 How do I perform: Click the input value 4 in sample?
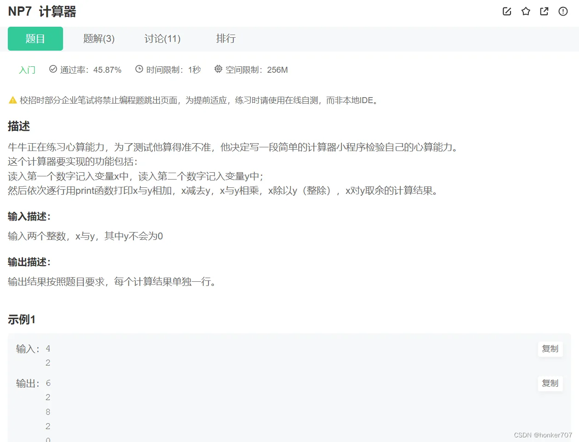click(47, 349)
